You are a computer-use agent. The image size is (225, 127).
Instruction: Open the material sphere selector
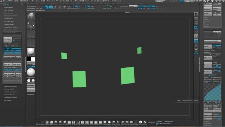coord(31,52)
